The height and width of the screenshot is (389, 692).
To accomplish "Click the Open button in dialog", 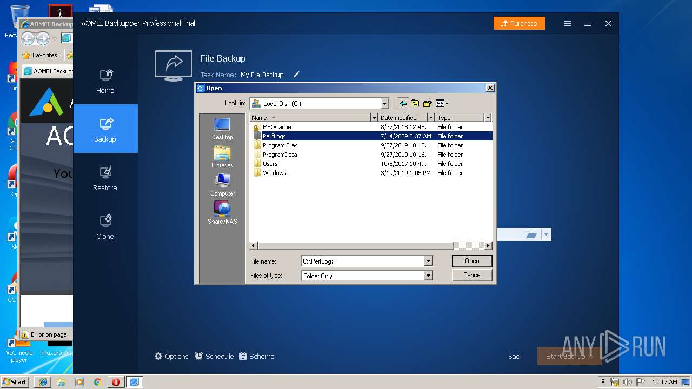I will 472,261.
